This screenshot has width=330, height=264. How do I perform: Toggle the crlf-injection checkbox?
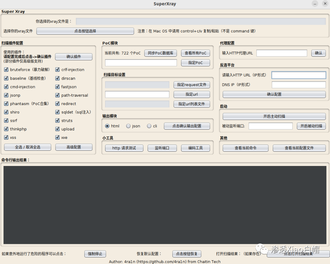[x=58, y=69]
